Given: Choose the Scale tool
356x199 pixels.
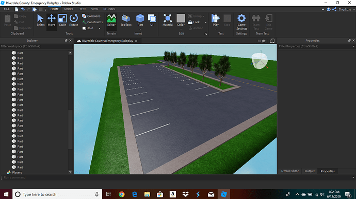Looking at the screenshot, I should (x=62, y=21).
